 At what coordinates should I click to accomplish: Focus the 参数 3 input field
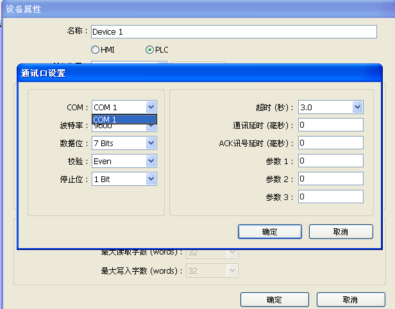tap(330, 197)
